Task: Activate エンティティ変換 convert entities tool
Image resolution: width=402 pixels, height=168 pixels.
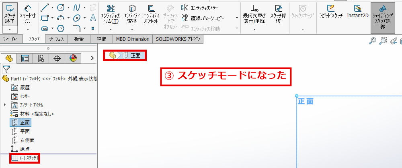Action: (132, 14)
